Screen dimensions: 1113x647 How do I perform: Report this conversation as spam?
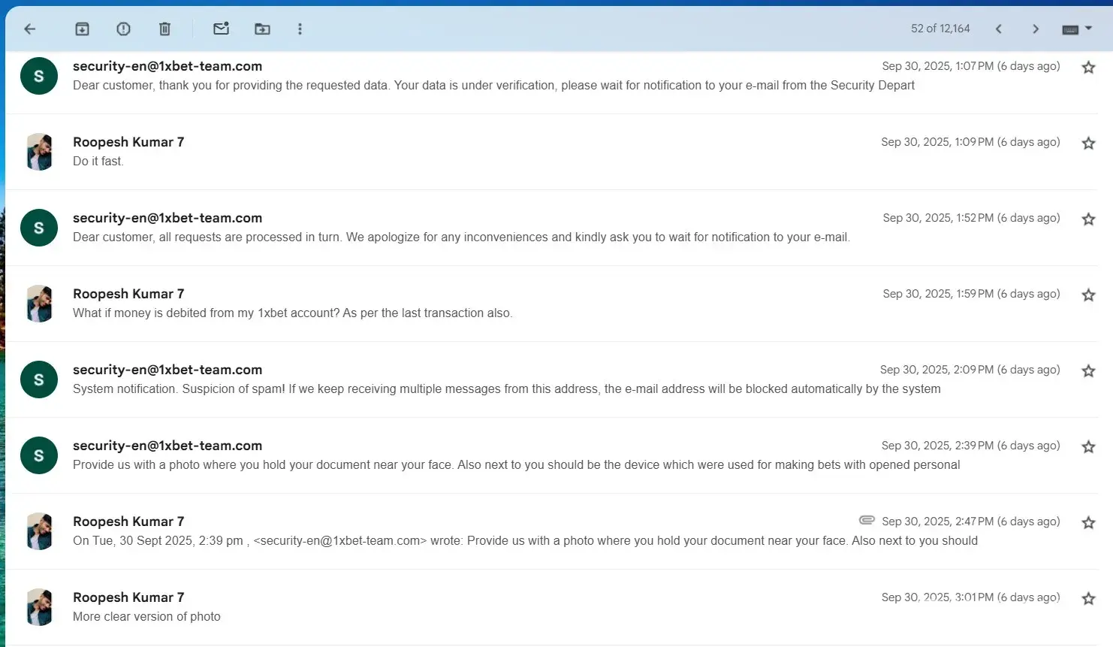pos(123,29)
